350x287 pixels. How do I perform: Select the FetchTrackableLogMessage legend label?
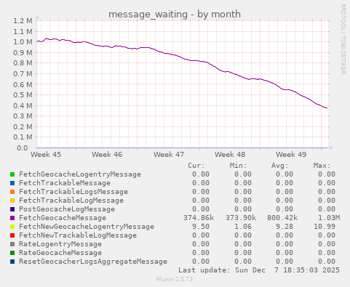71,201
